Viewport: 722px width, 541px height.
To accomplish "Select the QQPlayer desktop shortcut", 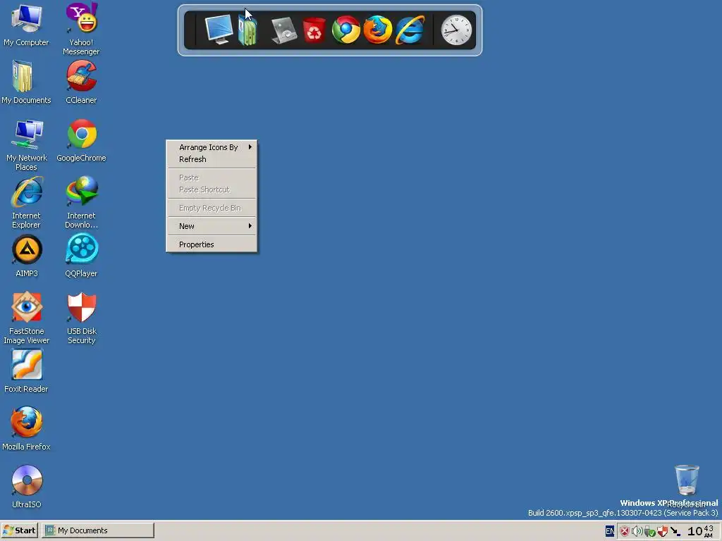I will [81, 256].
